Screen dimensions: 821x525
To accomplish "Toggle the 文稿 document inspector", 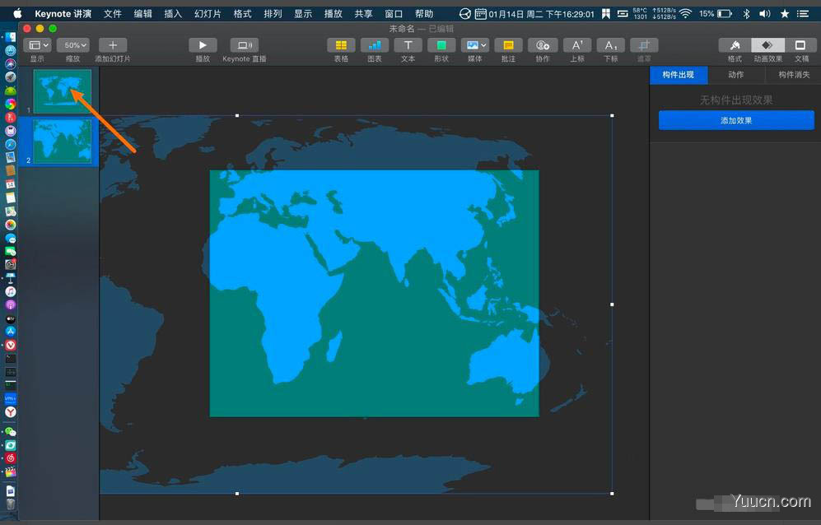I will pyautogui.click(x=800, y=45).
